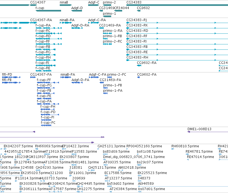228x193 pixels.
Task: Click transcript label CG14367-RA
Action: (41, 20)
